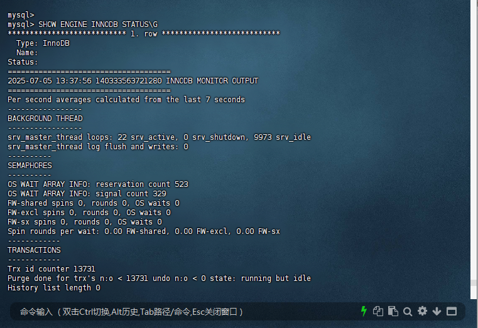This screenshot has height=328, width=478.
Task: Click the window maximize icon in command bar
Action: (x=452, y=311)
